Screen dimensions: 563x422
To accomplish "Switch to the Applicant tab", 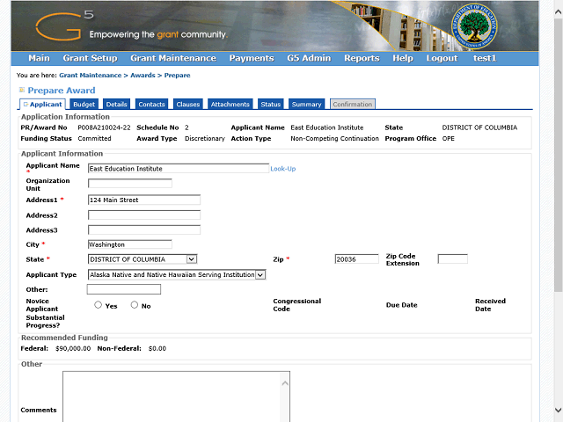I will pyautogui.click(x=42, y=104).
